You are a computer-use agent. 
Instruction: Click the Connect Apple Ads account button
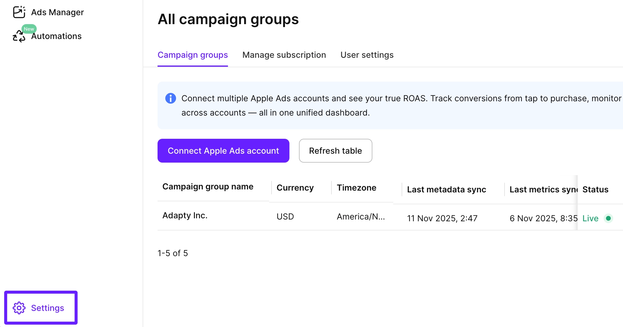223,151
